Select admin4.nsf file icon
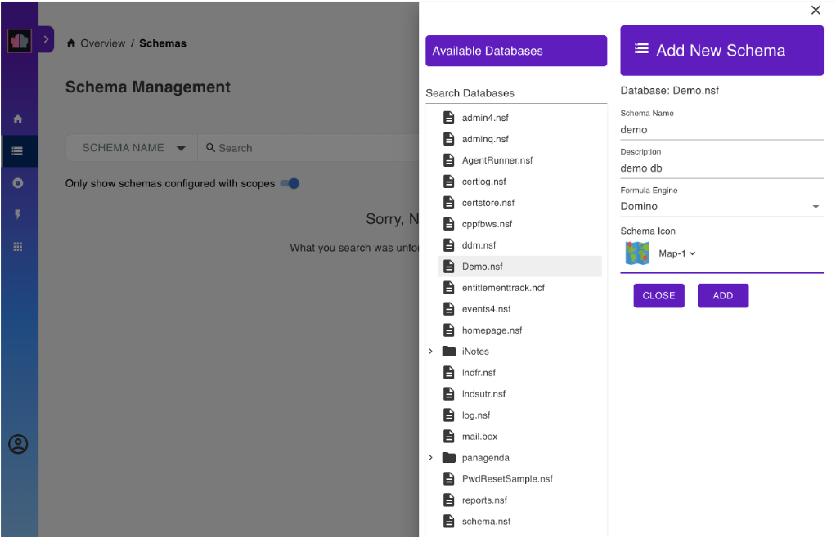The height and width of the screenshot is (538, 836). (x=449, y=118)
